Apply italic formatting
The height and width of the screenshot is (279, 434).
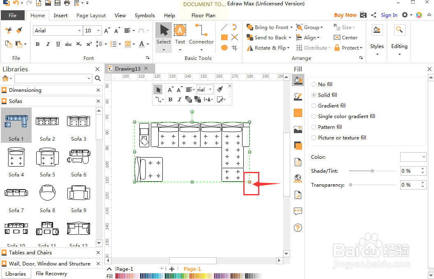coord(48,44)
